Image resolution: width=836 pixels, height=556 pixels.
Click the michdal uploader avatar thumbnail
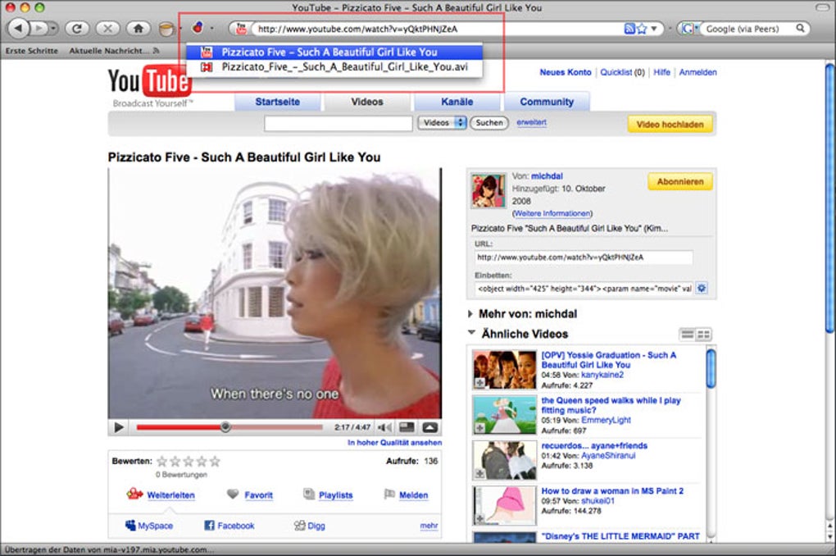click(488, 190)
